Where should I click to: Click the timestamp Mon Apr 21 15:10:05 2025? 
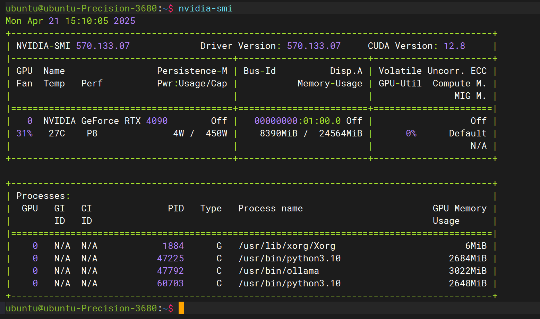70,21
